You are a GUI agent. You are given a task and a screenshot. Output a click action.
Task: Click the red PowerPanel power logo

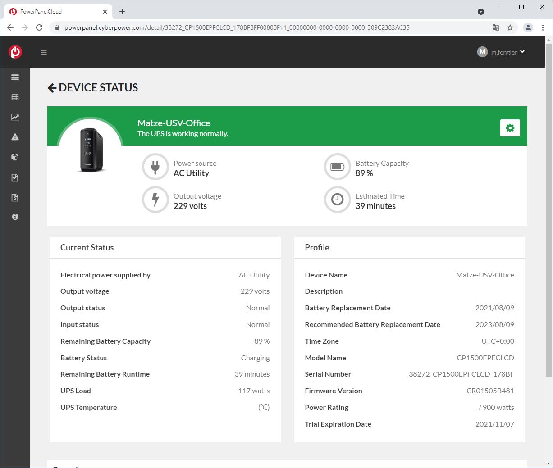click(x=15, y=52)
